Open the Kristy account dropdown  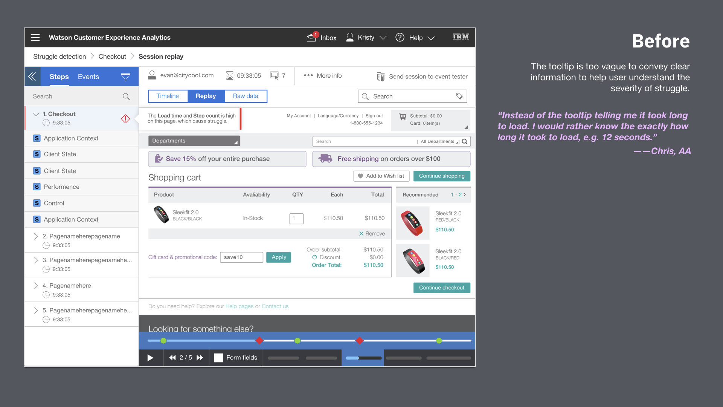click(383, 38)
